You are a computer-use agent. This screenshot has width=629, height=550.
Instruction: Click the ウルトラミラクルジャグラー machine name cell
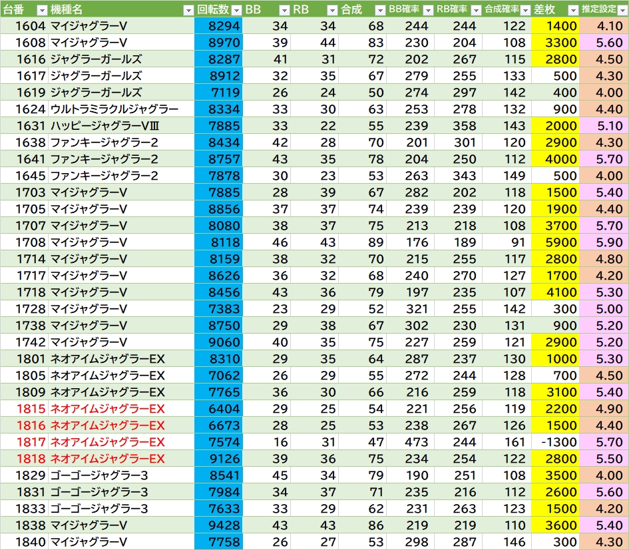click(114, 109)
